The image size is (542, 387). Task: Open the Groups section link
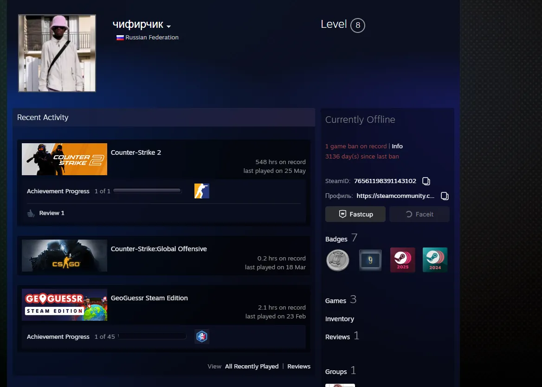336,372
